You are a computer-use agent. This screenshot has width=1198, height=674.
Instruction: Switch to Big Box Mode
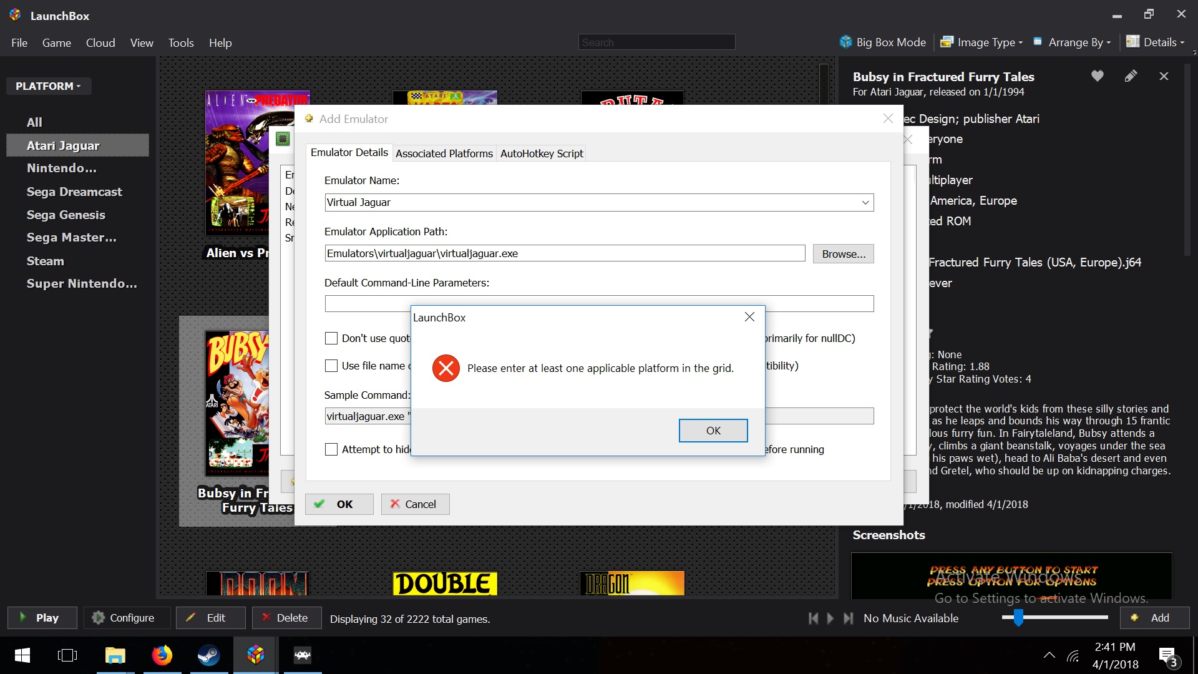[x=883, y=42]
